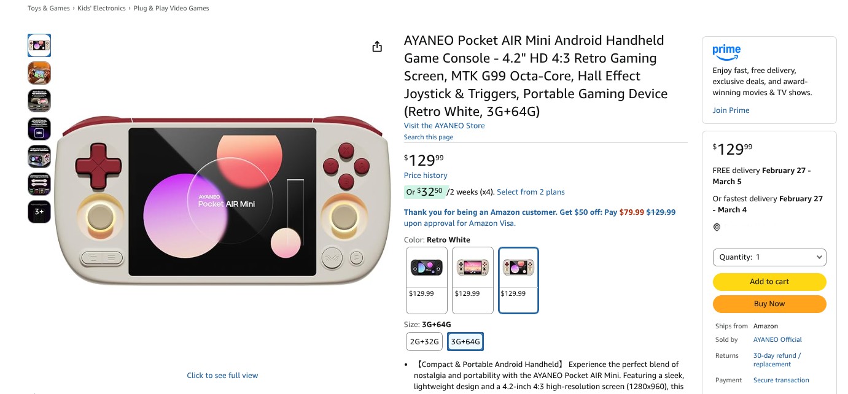Select the second product image thumbnail
Viewport: 848px width, 394px height.
pos(39,73)
